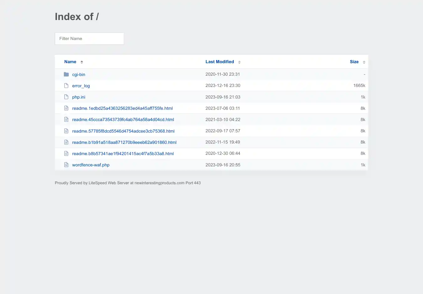This screenshot has height=294, width=423.
Task: Open the cgi-bin directory link
Action: click(x=79, y=74)
